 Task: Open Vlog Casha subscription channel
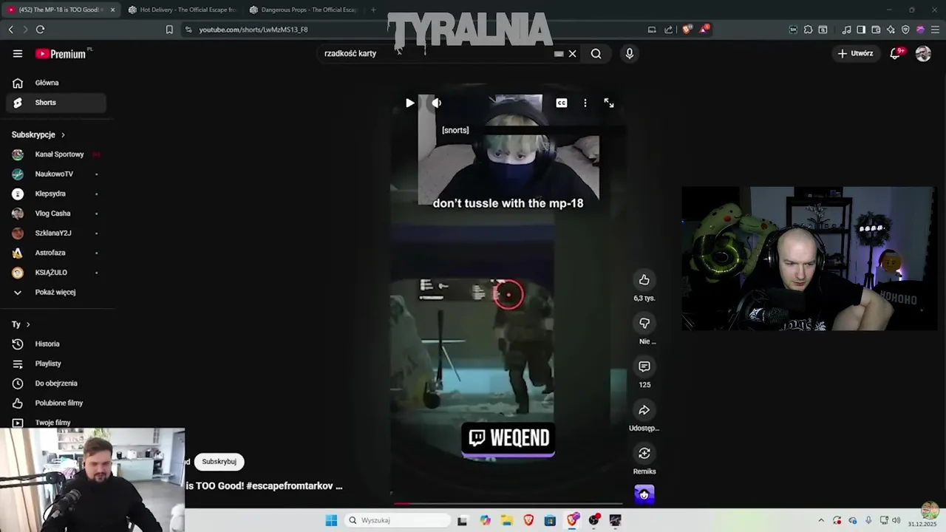pyautogui.click(x=56, y=214)
